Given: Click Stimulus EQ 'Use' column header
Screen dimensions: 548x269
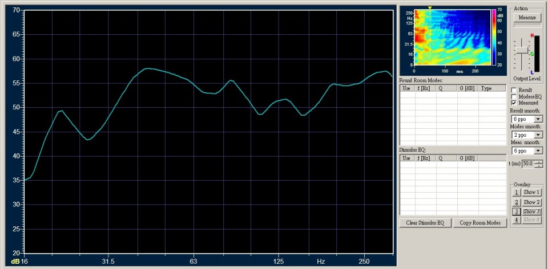Looking at the screenshot, I should tap(408, 158).
